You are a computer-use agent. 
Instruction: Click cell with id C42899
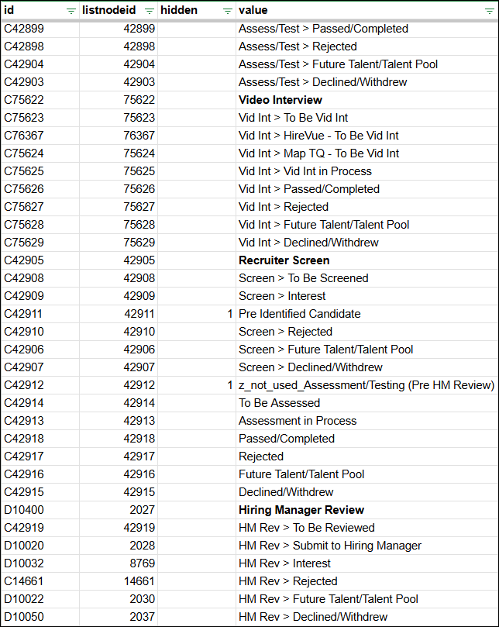pyautogui.click(x=24, y=29)
